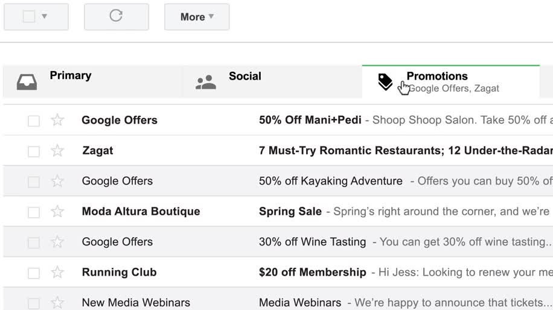Click the Promotions tag icon
Screen dimensions: 553x310
click(385, 82)
